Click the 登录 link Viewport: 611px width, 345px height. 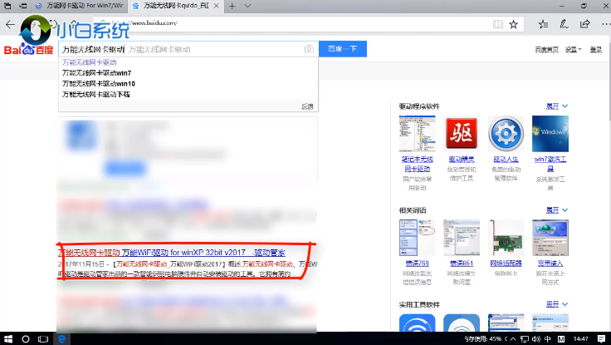pyautogui.click(x=595, y=50)
